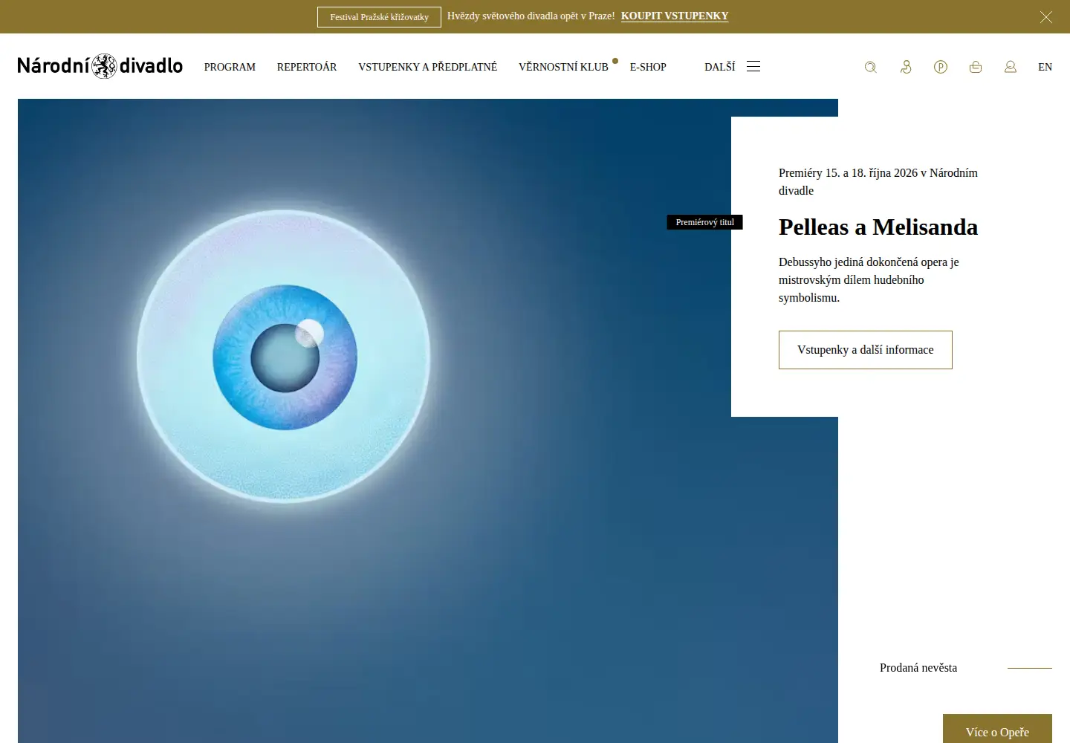Screen dimensions: 1070x743
Task: Open the DALŠÍ hamburger menu
Action: click(x=733, y=67)
